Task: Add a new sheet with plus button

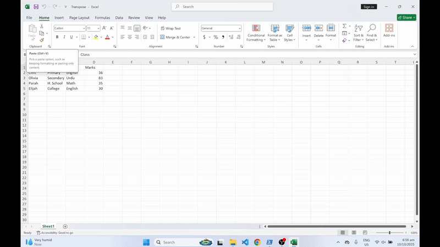Action: pyautogui.click(x=65, y=226)
